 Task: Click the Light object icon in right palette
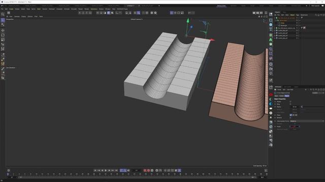(271, 73)
